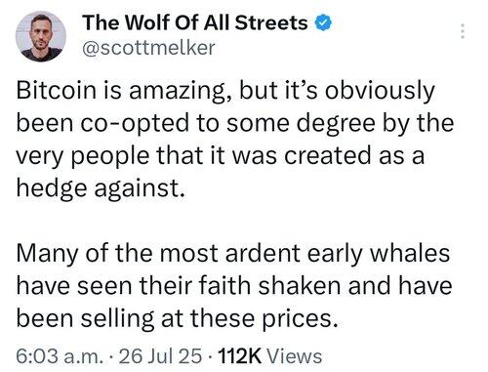Click the phrase 'Many of the most ardent'
The height and width of the screenshot is (372, 488).
[158, 254]
